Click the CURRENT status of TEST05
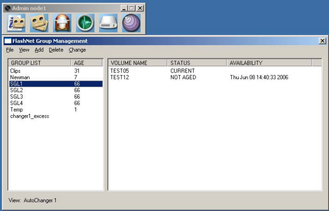This screenshot has width=329, height=211. [182, 71]
